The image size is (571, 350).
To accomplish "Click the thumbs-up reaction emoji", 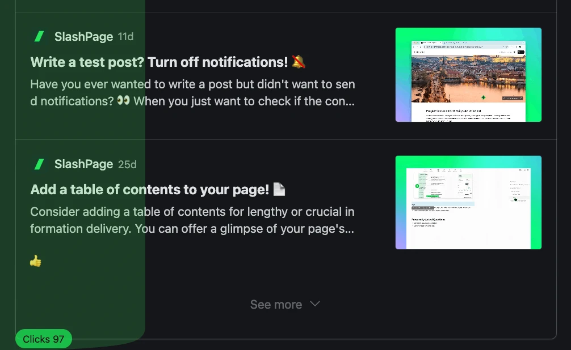I will click(x=36, y=261).
